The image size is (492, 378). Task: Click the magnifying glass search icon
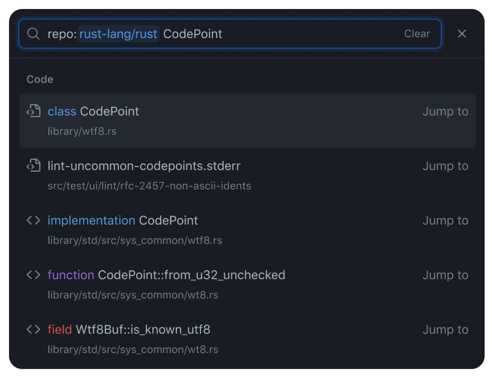click(33, 34)
